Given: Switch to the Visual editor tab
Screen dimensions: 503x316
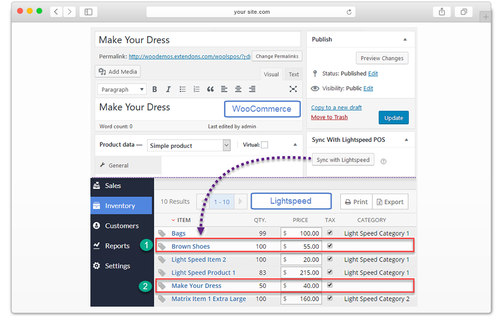Looking at the screenshot, I should click(x=271, y=74).
